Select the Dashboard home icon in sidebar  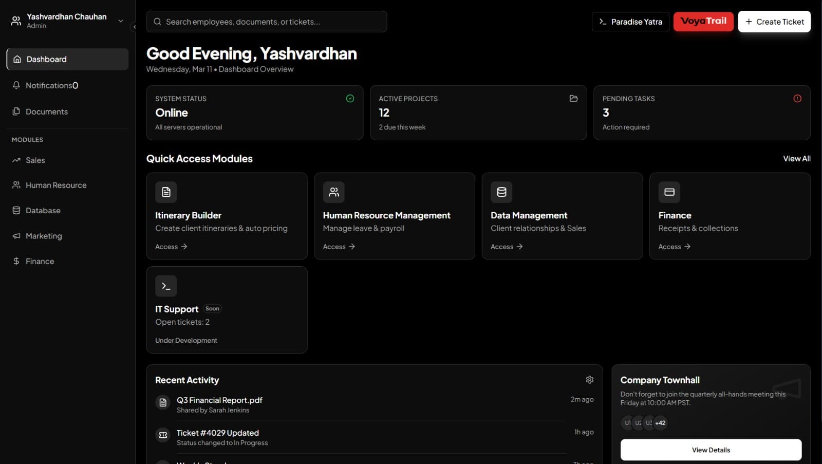pos(16,59)
